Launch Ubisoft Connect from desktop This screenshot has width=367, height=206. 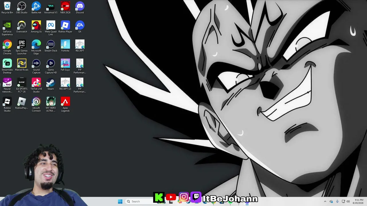coord(36,105)
